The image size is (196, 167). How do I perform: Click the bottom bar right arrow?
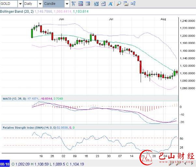pos(192,163)
